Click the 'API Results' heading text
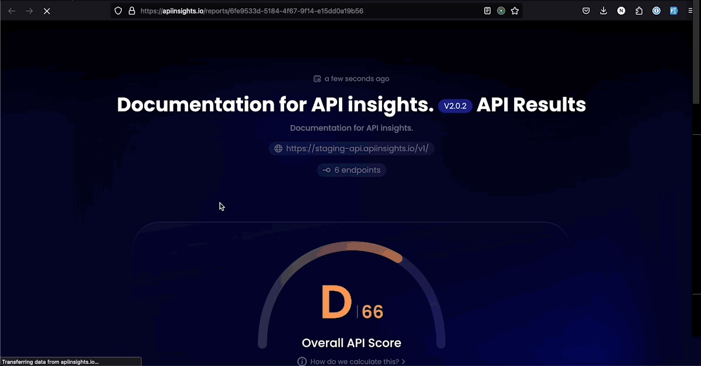 click(531, 105)
